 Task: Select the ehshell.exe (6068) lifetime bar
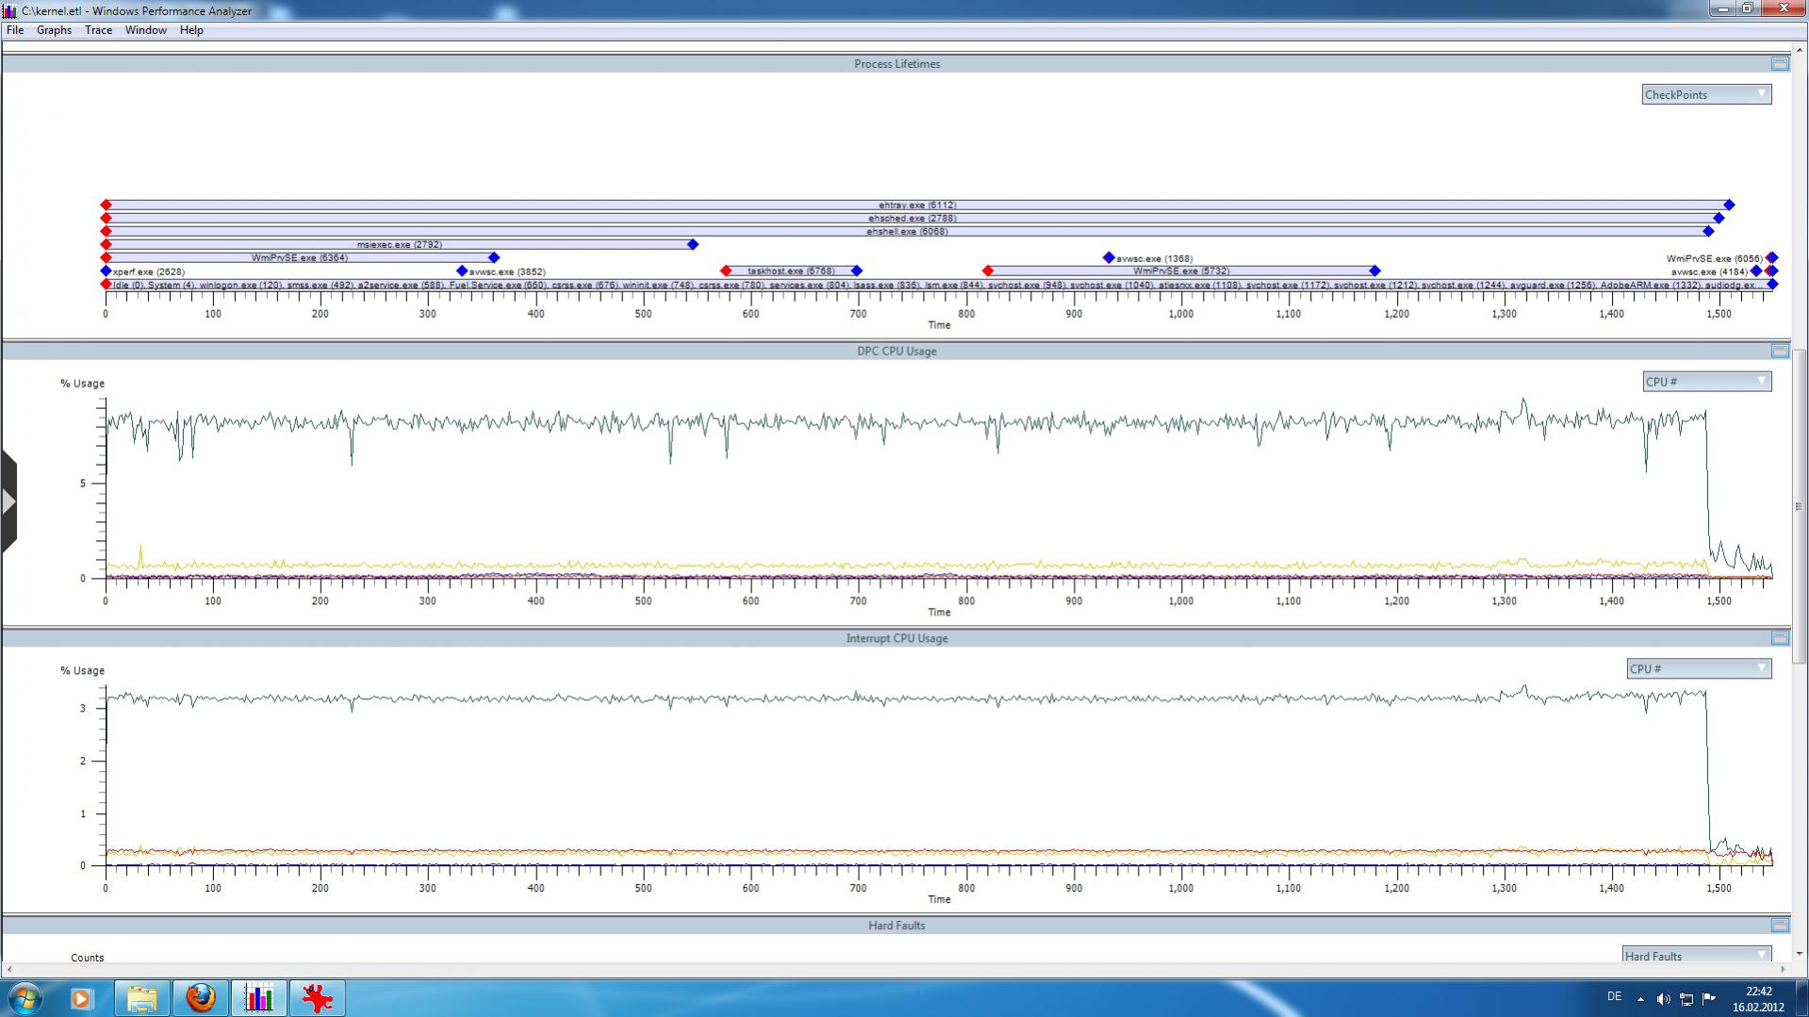[x=907, y=231]
